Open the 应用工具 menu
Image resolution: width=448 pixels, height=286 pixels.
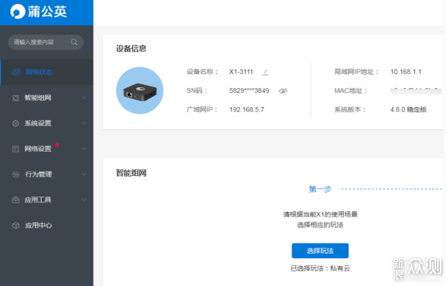coord(47,200)
